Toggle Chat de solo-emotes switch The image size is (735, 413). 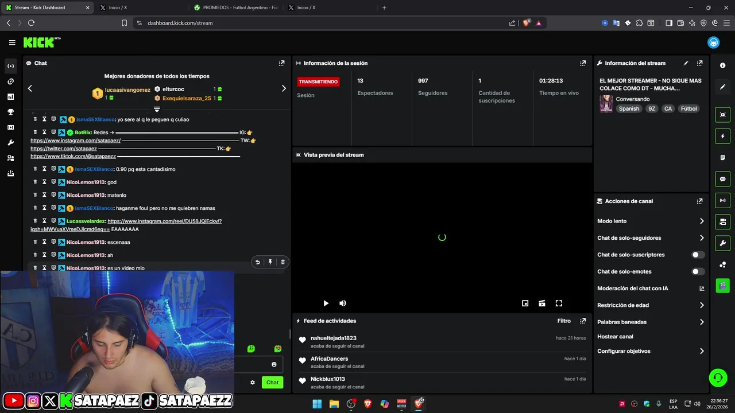click(698, 271)
